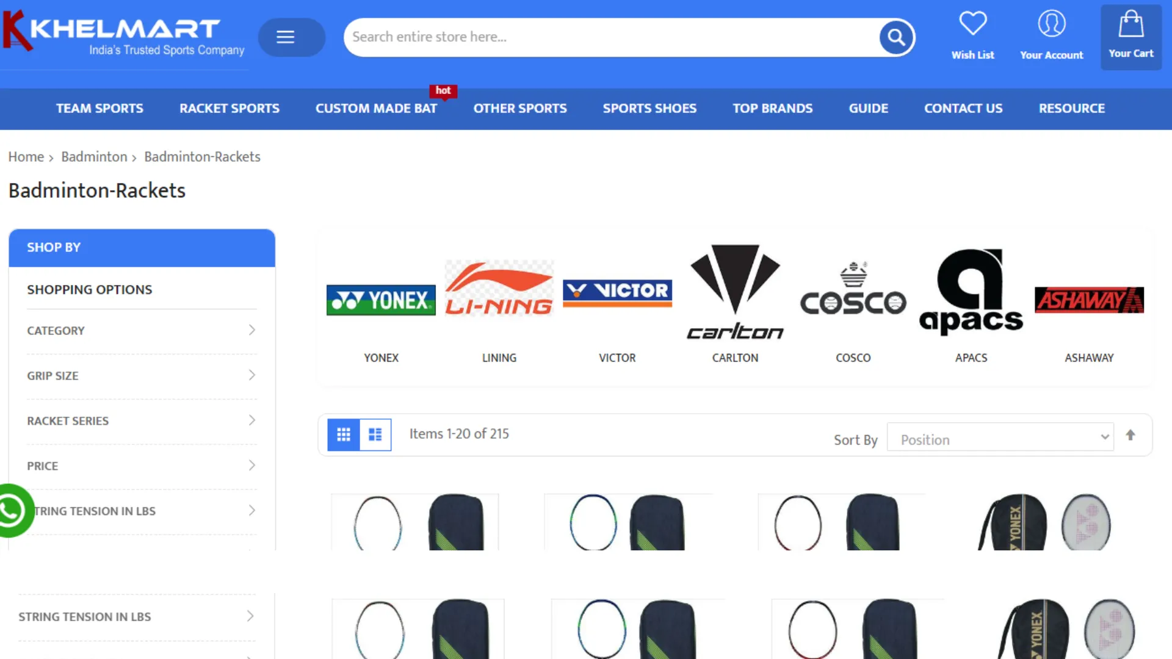
Task: Select the Li-Ning brand logo
Action: (x=499, y=289)
